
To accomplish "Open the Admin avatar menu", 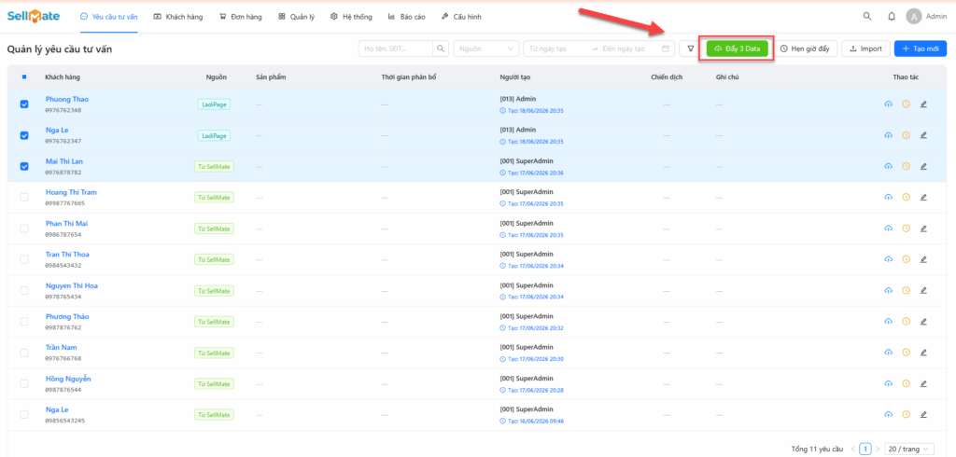I will click(926, 17).
